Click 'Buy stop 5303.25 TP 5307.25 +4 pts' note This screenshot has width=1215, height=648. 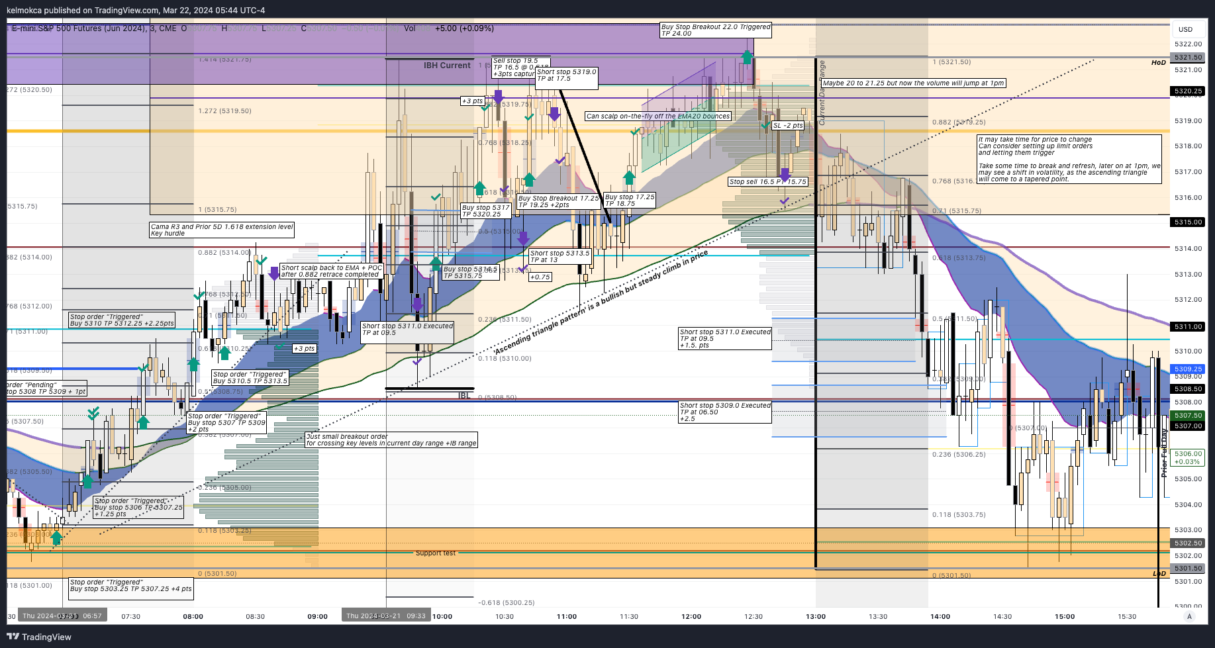tap(131, 588)
